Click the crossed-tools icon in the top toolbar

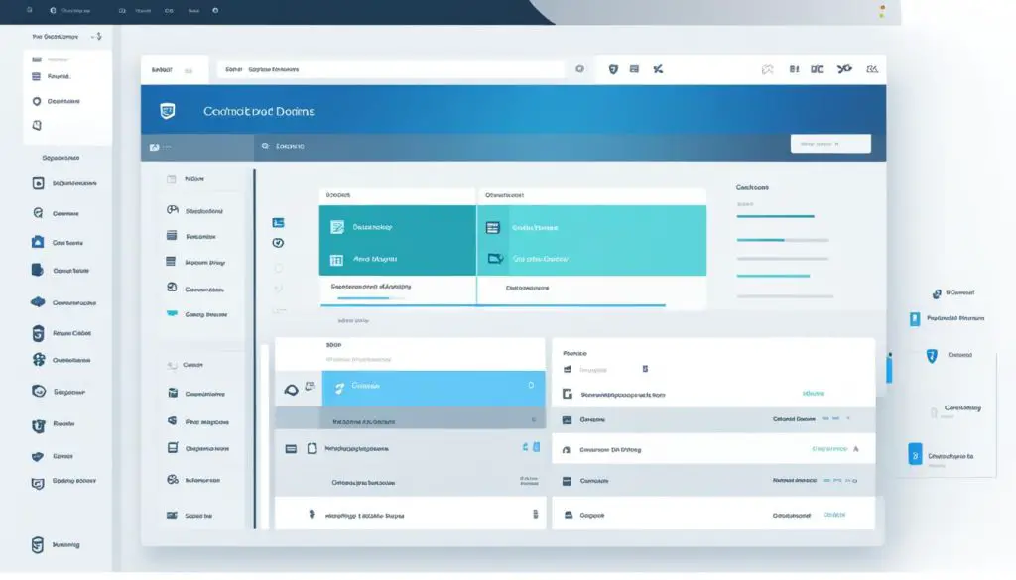tap(658, 69)
